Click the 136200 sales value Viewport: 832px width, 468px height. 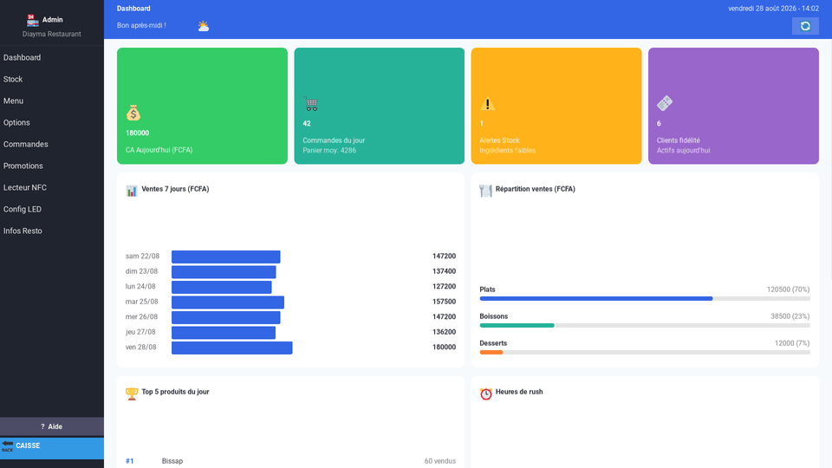point(444,332)
